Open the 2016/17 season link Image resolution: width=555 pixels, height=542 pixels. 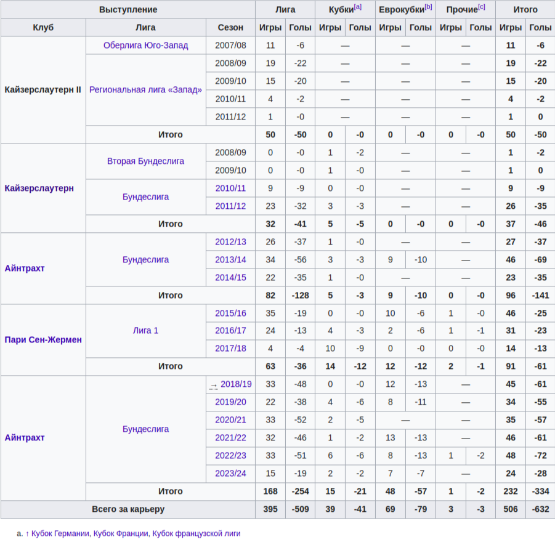pyautogui.click(x=230, y=331)
